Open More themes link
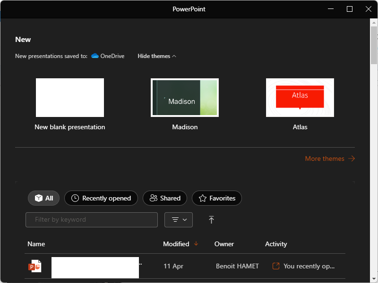This screenshot has height=283, width=378. [x=325, y=159]
